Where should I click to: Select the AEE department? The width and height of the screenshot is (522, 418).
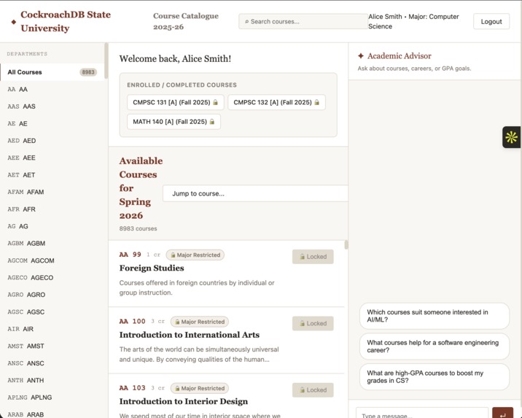52,158
